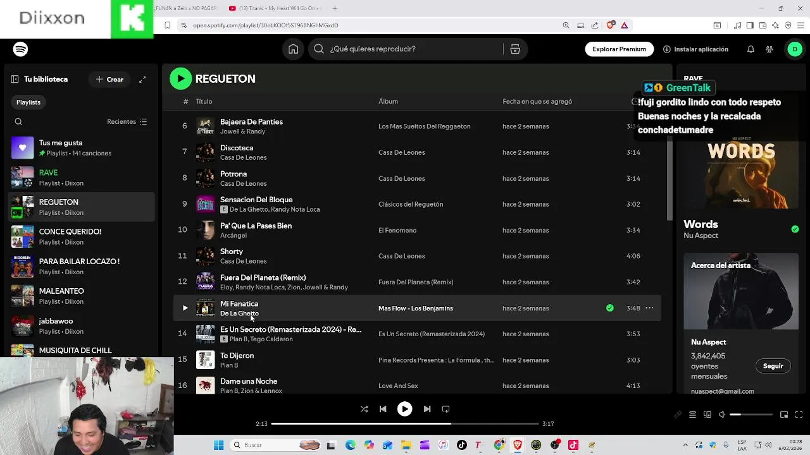Share this page icon in address bar
Screen dimensions: 810x455
click(595, 25)
